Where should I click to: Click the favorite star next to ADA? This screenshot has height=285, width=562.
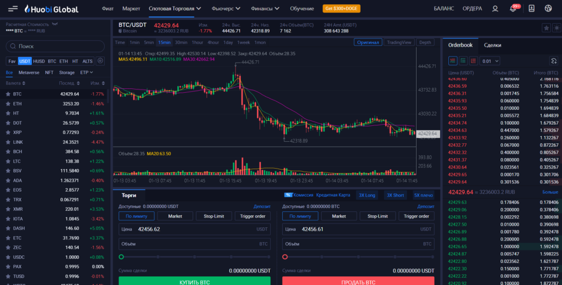pos(8,180)
